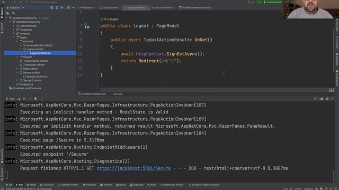Screen dimensions: 339x190
Task: Select _ViewStart.cshtml file
Action: click(x=34, y=65)
